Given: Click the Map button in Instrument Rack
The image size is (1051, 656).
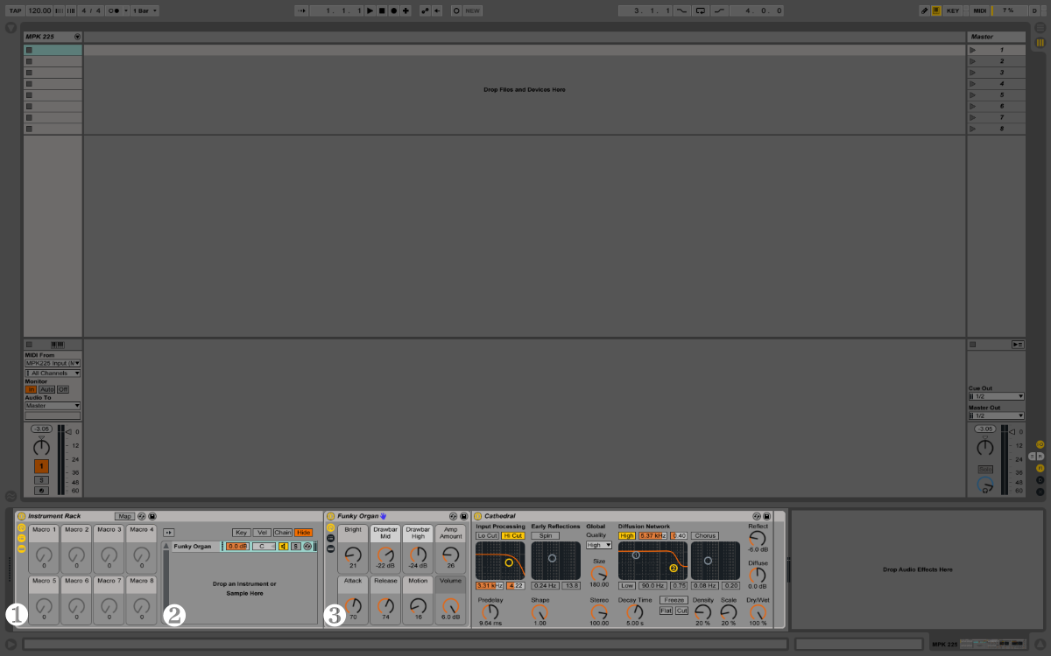Looking at the screenshot, I should coord(124,516).
